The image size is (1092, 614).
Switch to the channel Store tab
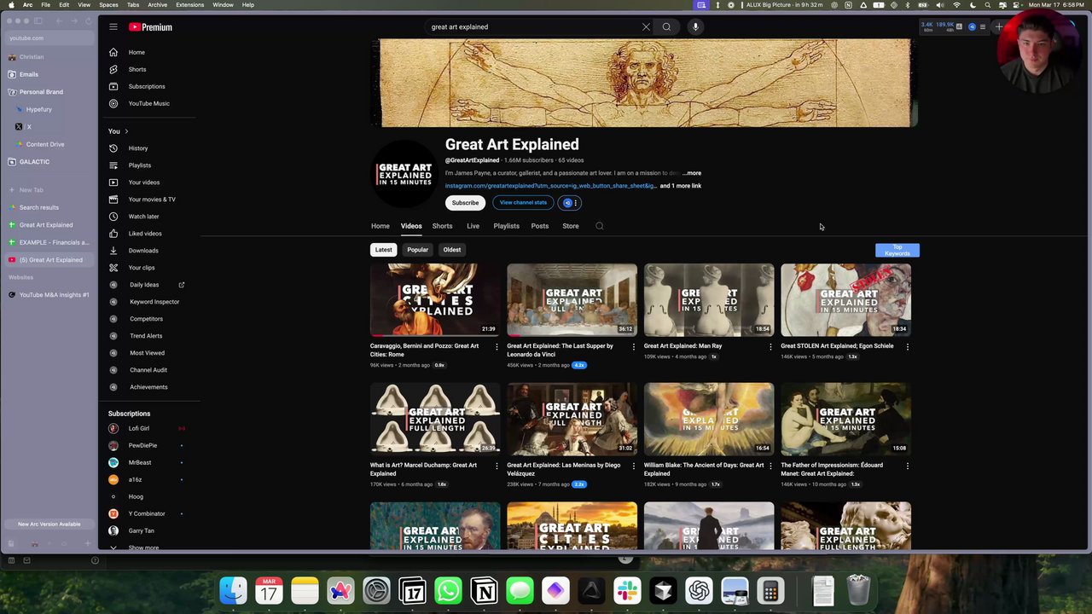click(x=571, y=226)
